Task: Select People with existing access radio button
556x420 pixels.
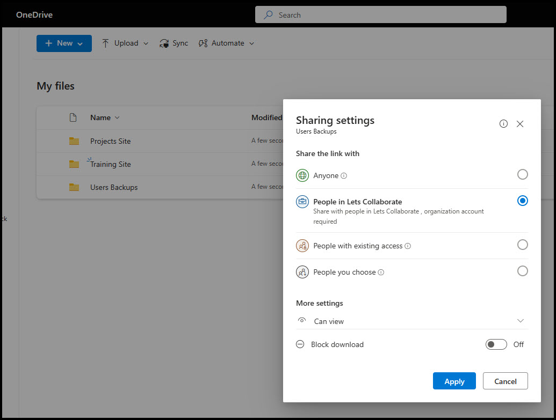Action: [522, 245]
